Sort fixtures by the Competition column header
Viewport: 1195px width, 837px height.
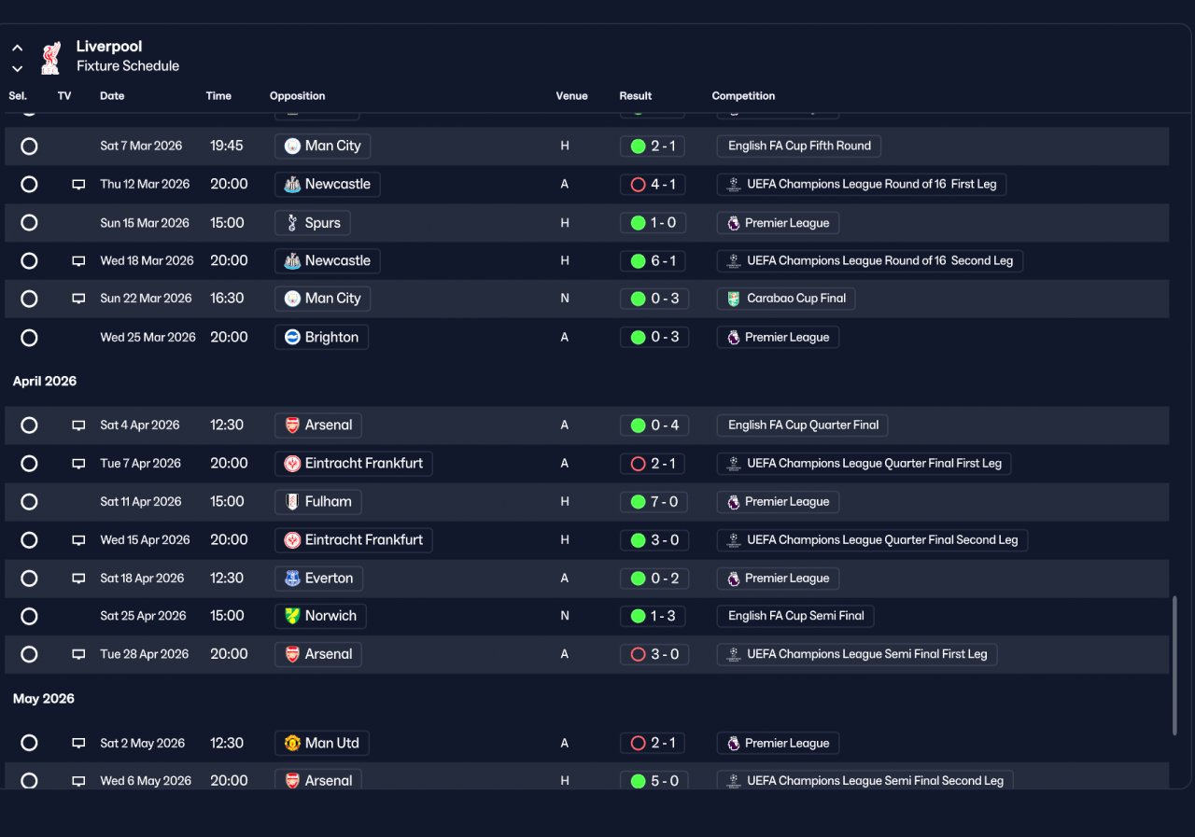click(x=743, y=96)
